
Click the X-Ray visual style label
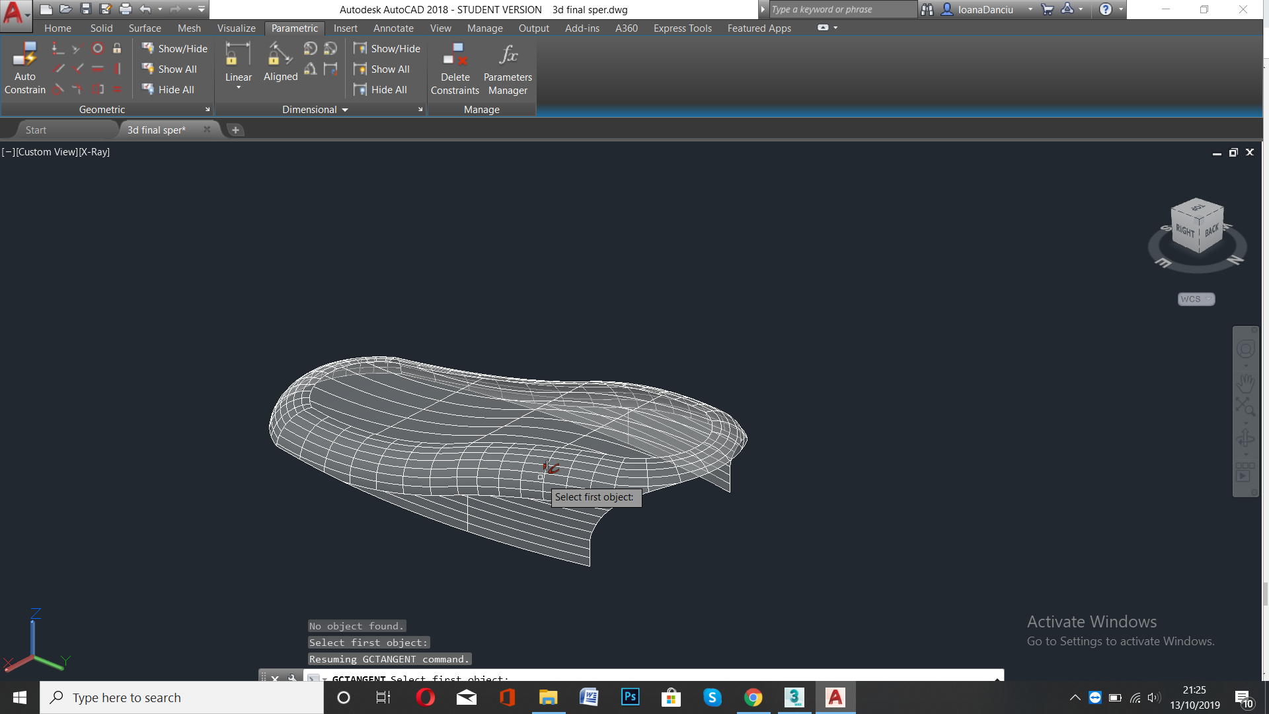click(95, 151)
